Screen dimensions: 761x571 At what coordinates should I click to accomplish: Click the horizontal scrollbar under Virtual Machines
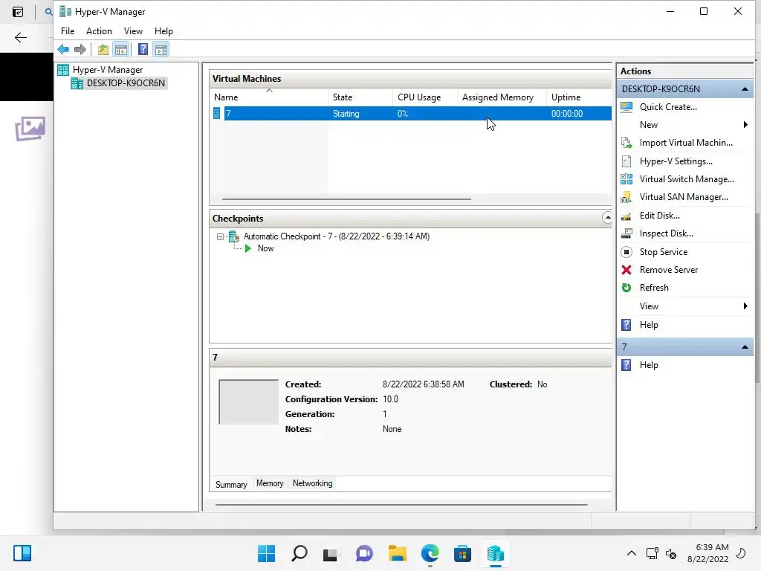tap(346, 199)
